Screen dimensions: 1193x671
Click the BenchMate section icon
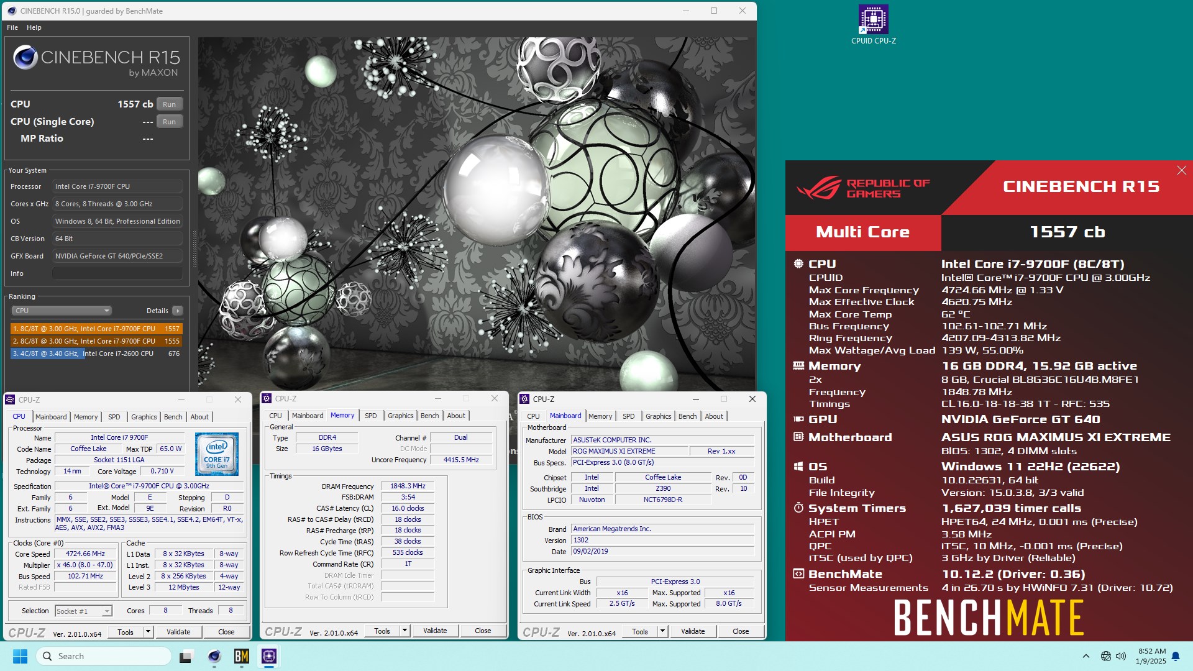pyautogui.click(x=798, y=573)
